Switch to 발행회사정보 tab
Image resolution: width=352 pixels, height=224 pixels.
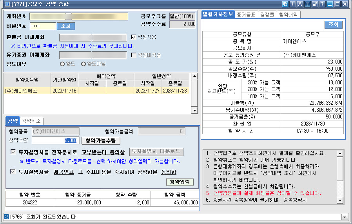coord(218,15)
